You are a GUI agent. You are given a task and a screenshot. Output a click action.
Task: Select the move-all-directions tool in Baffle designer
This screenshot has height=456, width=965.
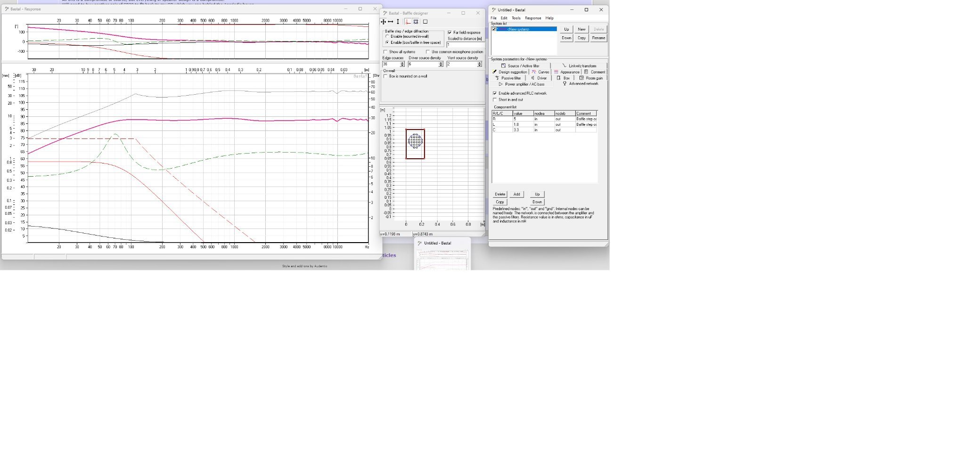(384, 22)
